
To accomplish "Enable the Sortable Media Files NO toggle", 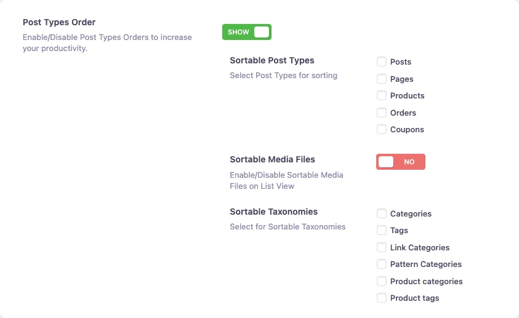I will (x=401, y=162).
